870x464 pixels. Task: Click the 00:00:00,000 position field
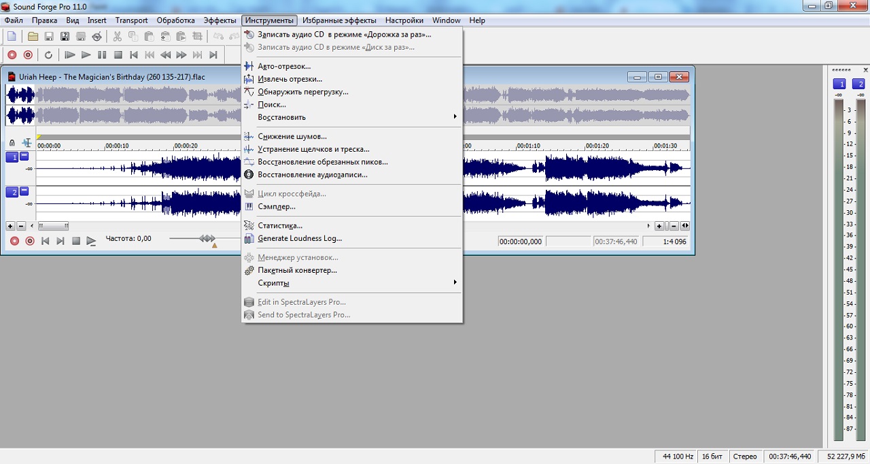521,242
